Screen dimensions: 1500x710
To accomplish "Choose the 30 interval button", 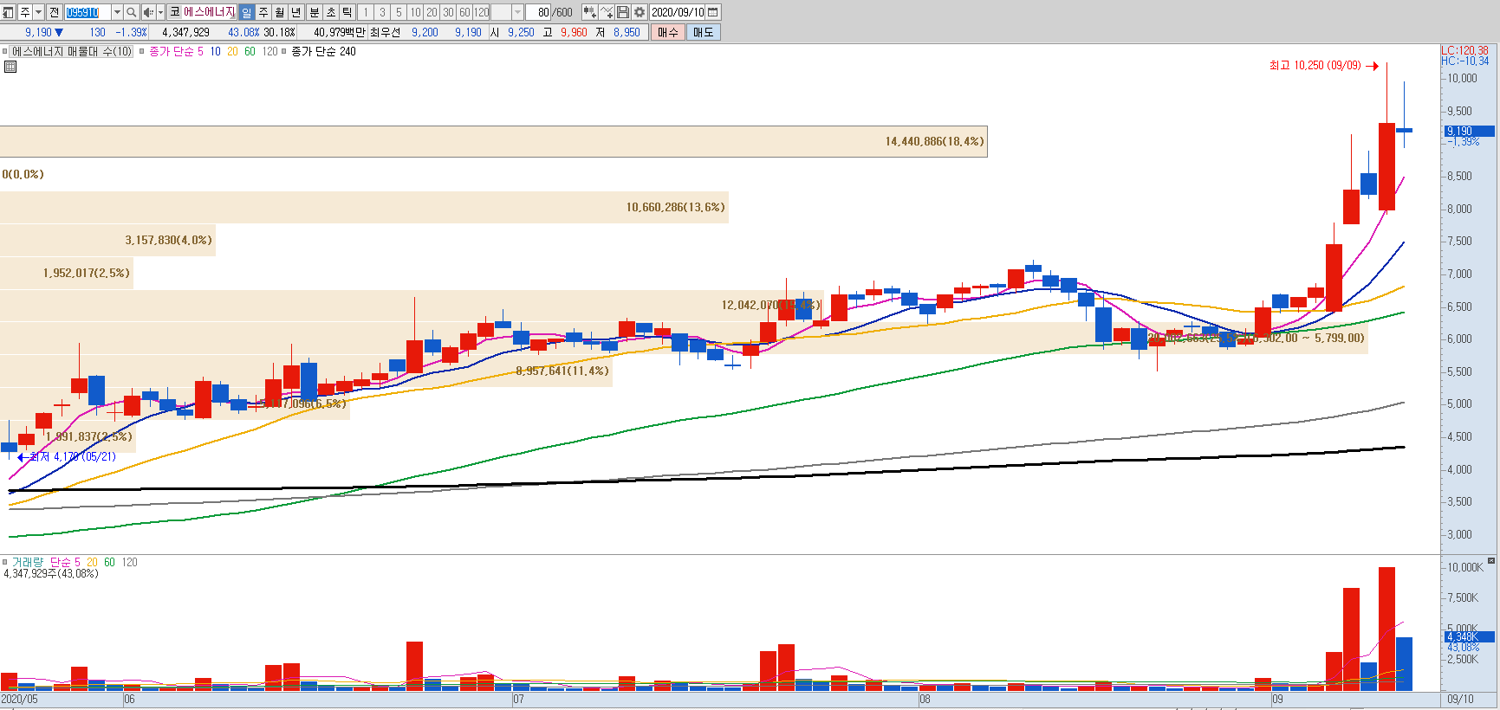I will (448, 12).
